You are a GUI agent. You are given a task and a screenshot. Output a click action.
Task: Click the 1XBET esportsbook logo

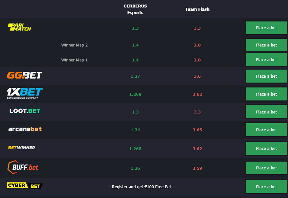click(x=25, y=93)
